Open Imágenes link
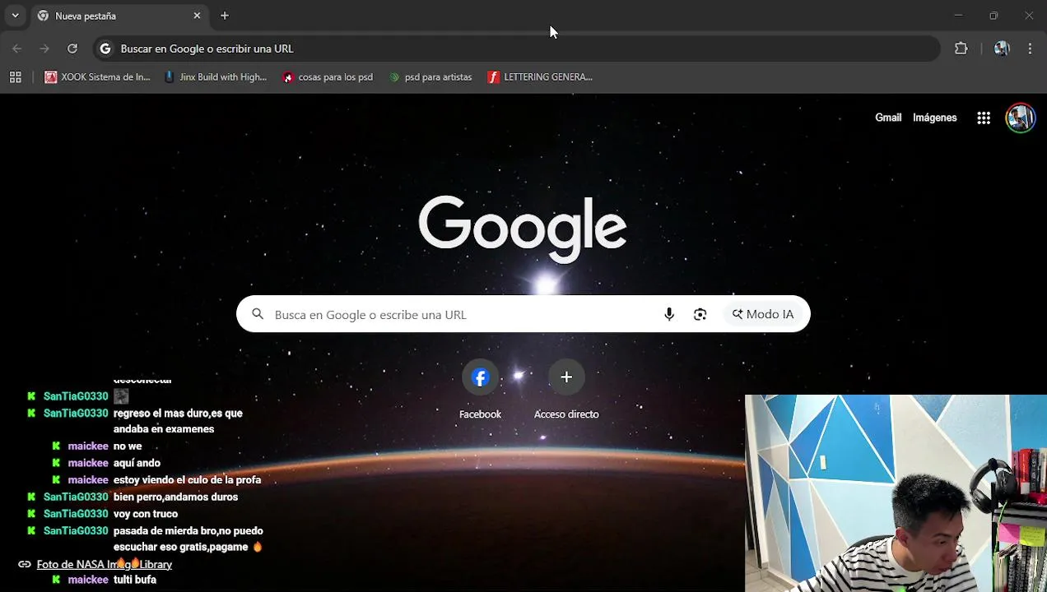 point(934,118)
